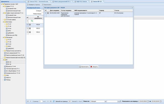Open the Поиск по dropdown

pyautogui.click(x=105, y=101)
